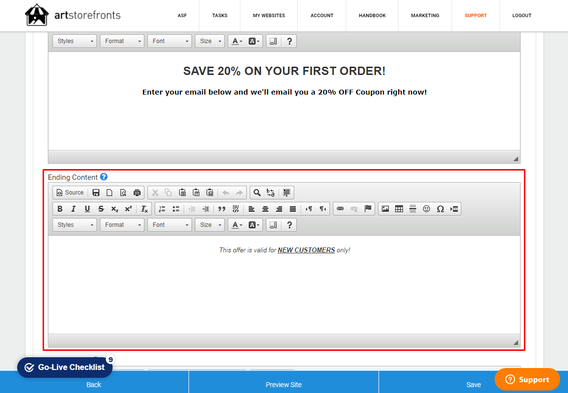Click the Insert Horizontal Line icon

click(413, 209)
